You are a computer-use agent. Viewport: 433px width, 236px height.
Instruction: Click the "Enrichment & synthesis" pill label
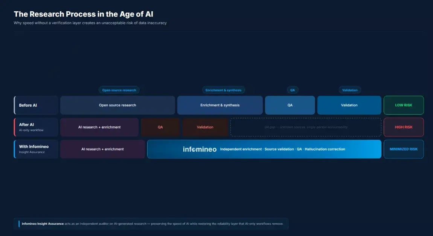[223, 90]
